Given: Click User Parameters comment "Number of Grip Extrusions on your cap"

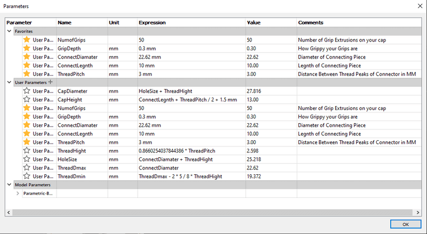Looking at the screenshot, I should (342, 108).
